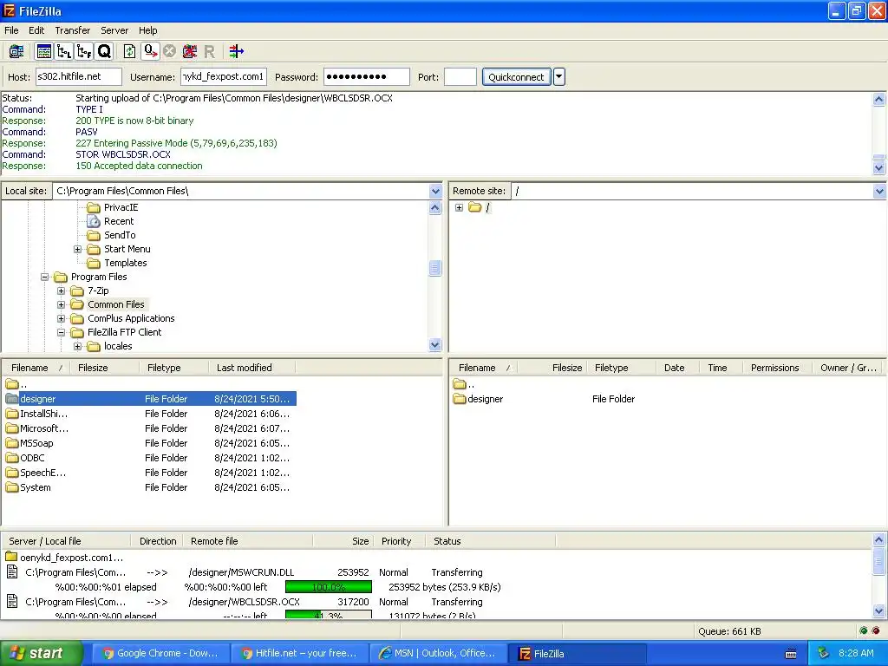
Task: Click the MSWCRUN.DLL transfer file icon
Action: 12,571
